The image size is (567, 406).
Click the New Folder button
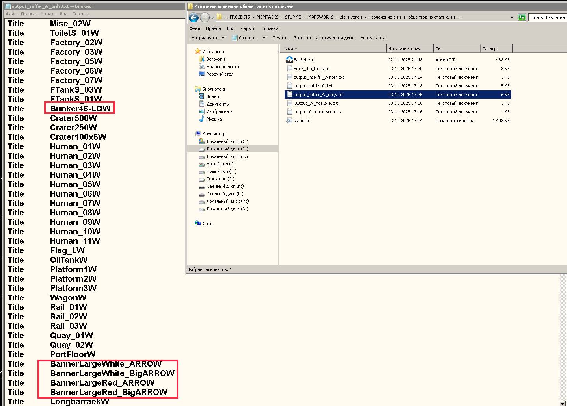[x=372, y=38]
